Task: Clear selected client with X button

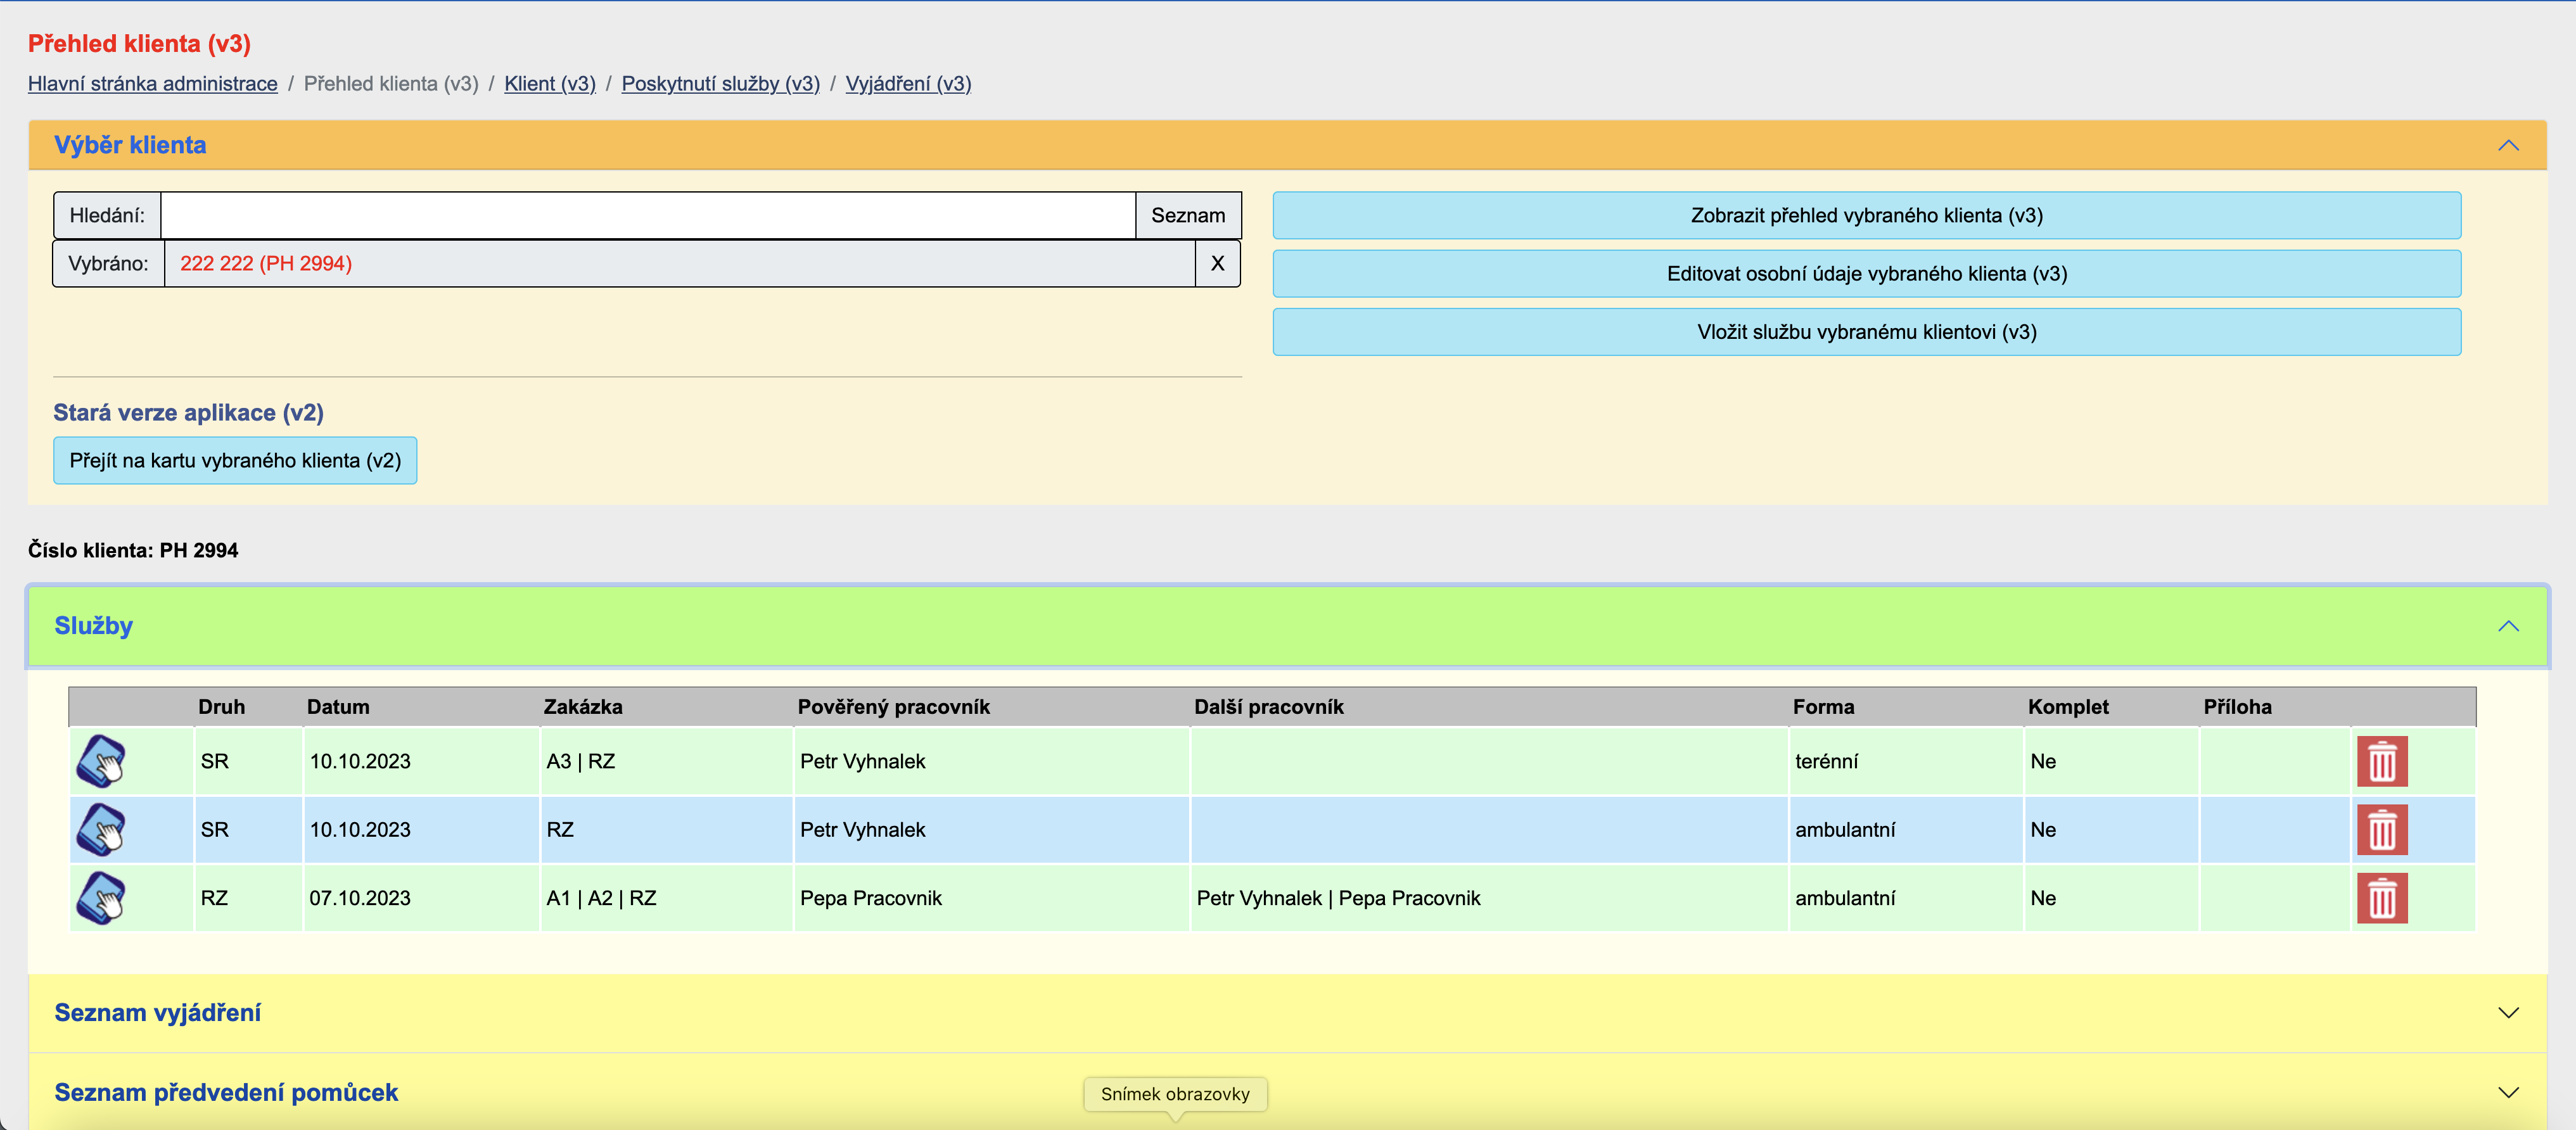Action: (x=1217, y=264)
